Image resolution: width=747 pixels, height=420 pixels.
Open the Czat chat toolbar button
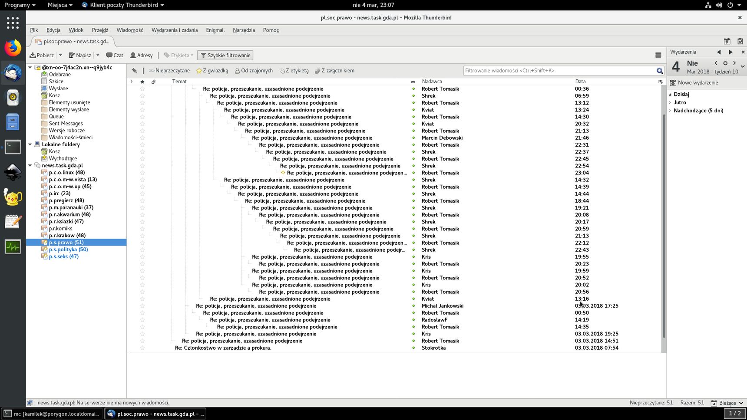[x=115, y=55]
